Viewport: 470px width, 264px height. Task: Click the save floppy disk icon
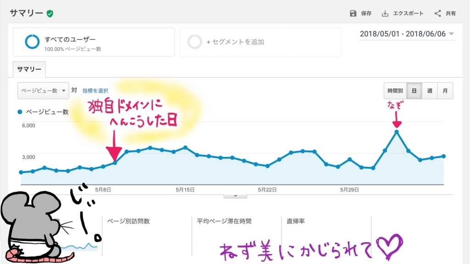353,13
